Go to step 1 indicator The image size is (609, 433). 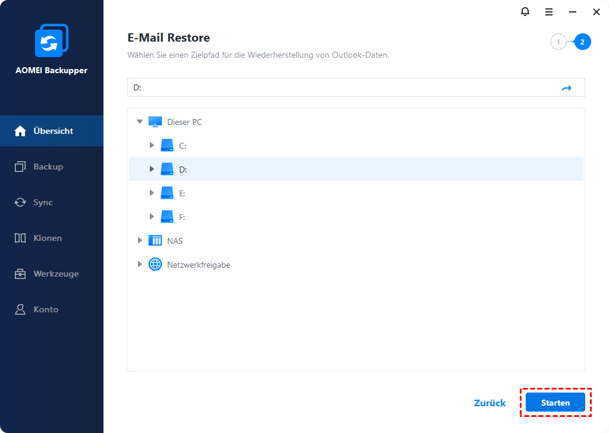[558, 42]
